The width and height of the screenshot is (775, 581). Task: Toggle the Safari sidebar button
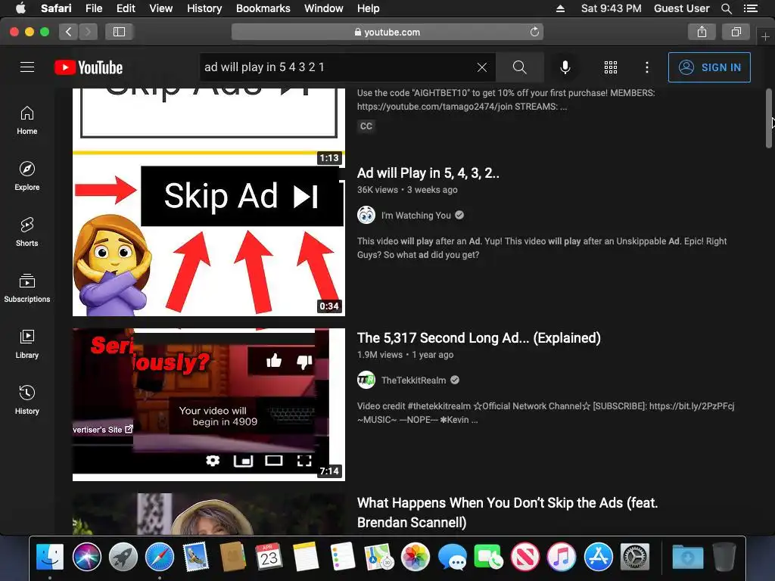[119, 32]
